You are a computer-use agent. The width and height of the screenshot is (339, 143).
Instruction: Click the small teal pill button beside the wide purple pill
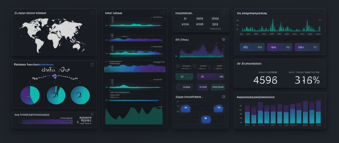(x=184, y=76)
